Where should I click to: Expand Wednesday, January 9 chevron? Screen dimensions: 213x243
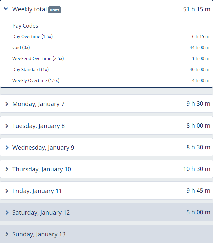(x=7, y=148)
